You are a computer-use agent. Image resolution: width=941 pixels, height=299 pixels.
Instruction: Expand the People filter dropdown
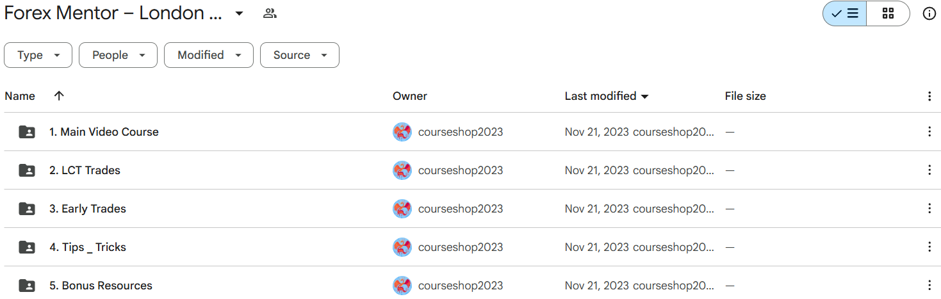[x=118, y=55]
